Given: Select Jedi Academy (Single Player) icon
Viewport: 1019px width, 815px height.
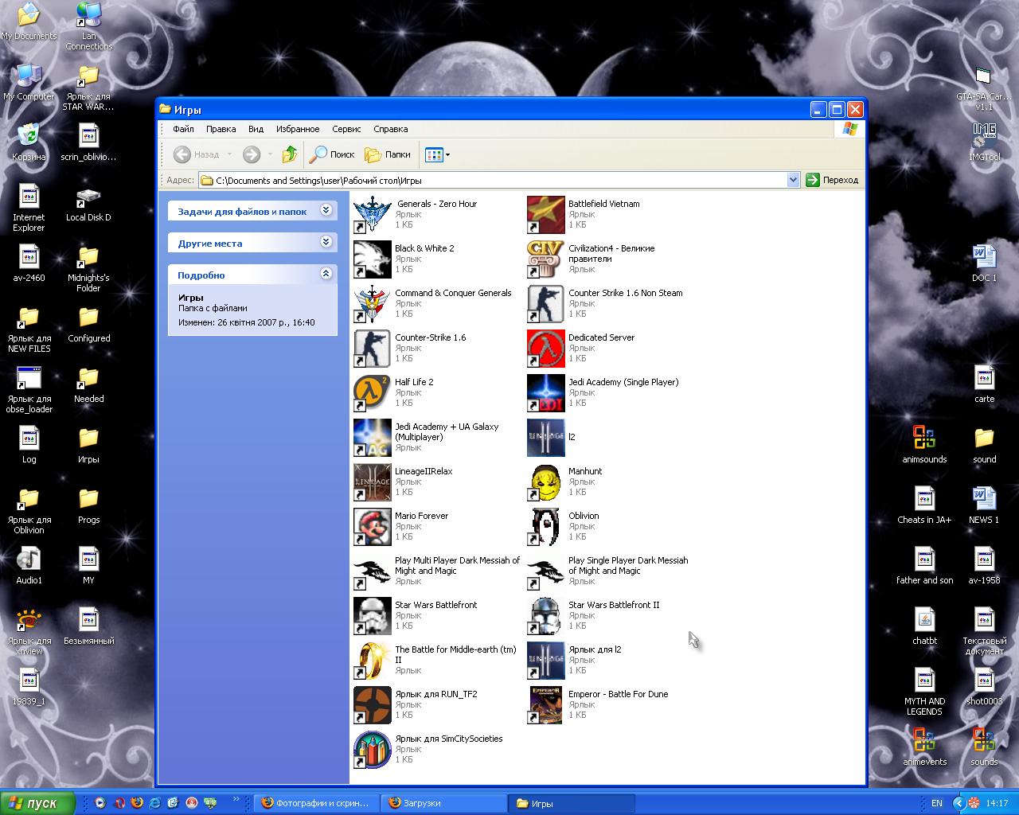Looking at the screenshot, I should 546,393.
